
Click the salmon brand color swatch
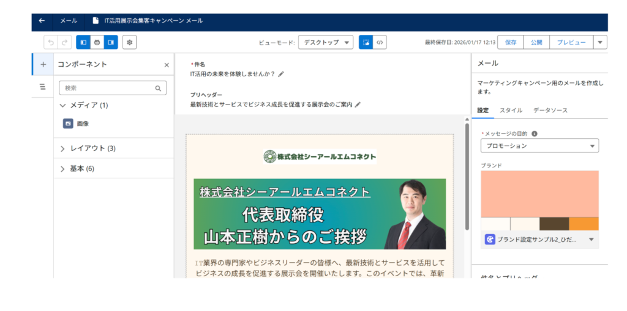540,194
